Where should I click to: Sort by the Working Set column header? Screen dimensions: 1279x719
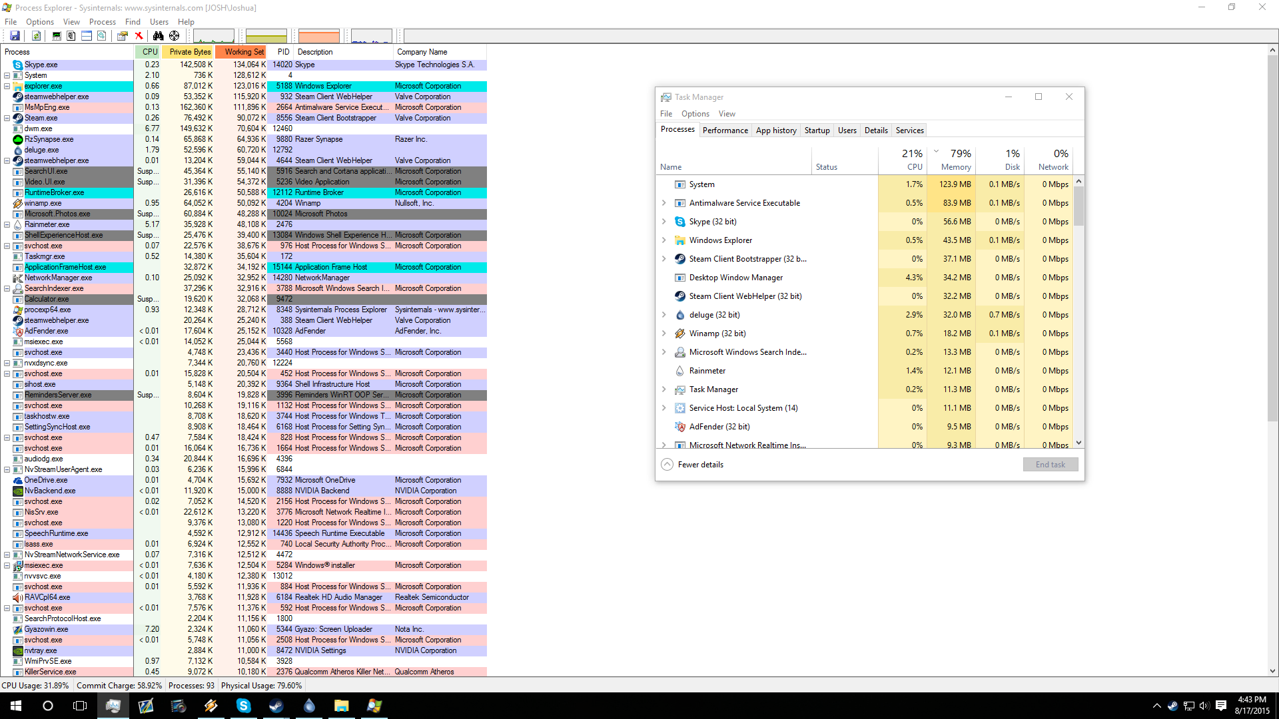click(240, 52)
